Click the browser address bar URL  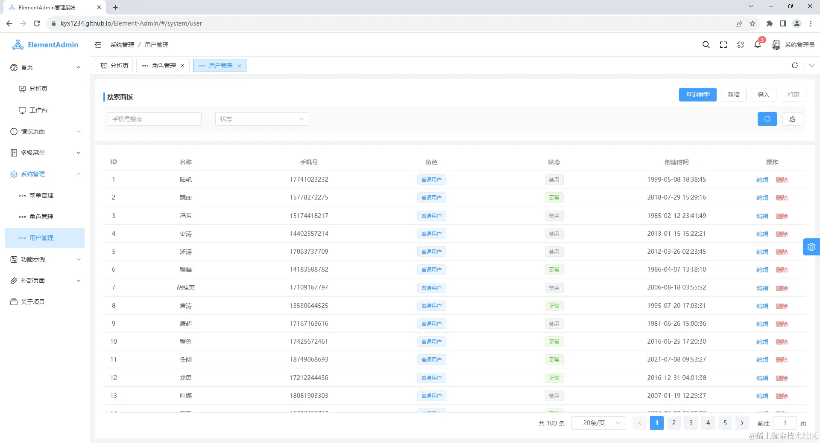tap(131, 23)
